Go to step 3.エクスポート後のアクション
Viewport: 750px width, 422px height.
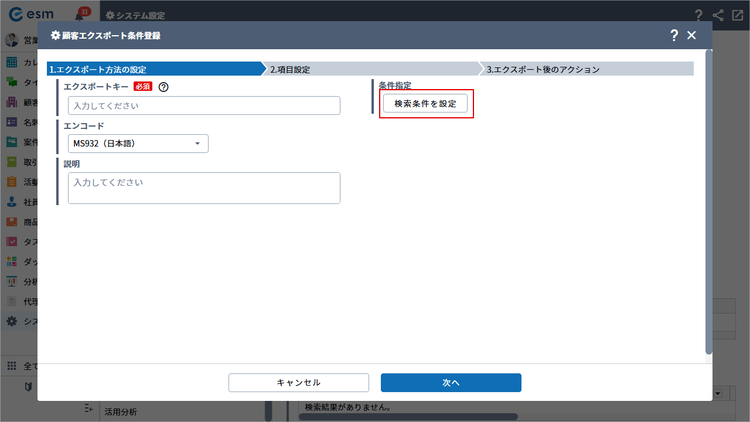586,69
